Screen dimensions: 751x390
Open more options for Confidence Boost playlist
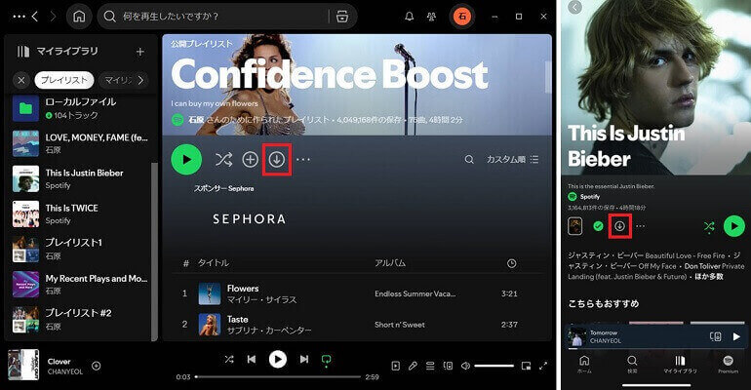tap(303, 159)
